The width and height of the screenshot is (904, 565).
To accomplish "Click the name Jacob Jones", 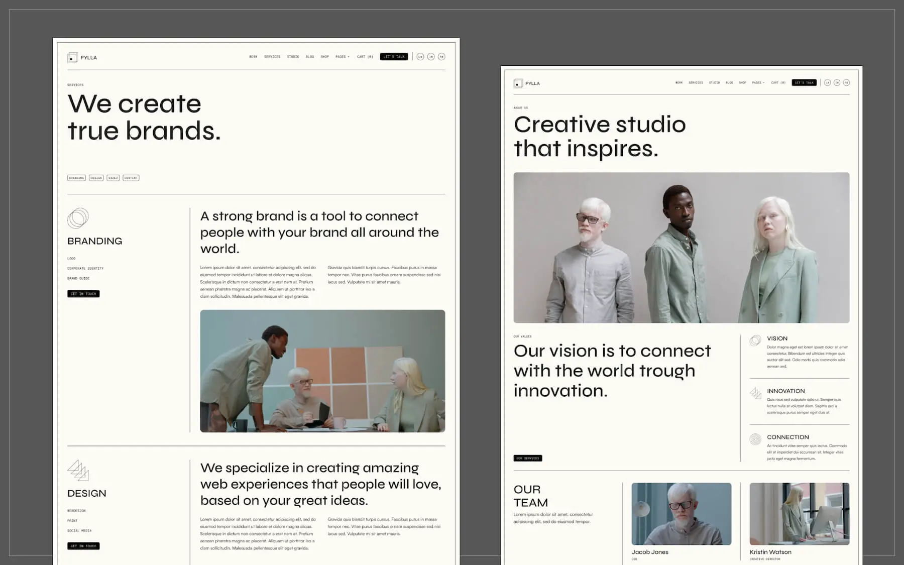I will coord(650,552).
